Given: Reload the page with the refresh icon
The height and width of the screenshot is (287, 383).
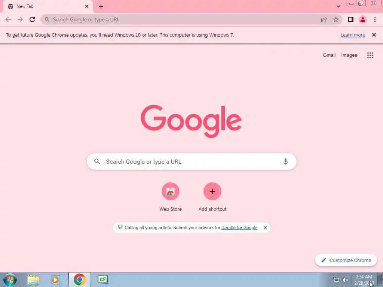Looking at the screenshot, I should 32,19.
